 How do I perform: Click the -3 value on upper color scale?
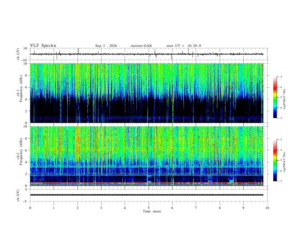(x=280, y=77)
